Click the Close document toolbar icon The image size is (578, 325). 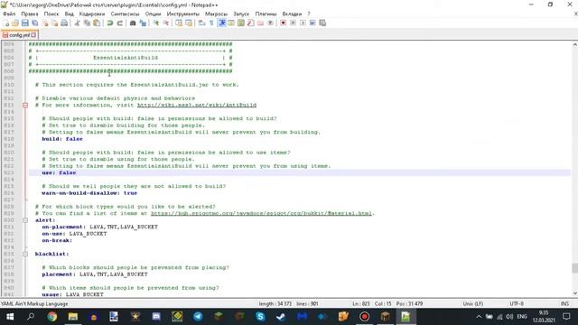[45, 23]
